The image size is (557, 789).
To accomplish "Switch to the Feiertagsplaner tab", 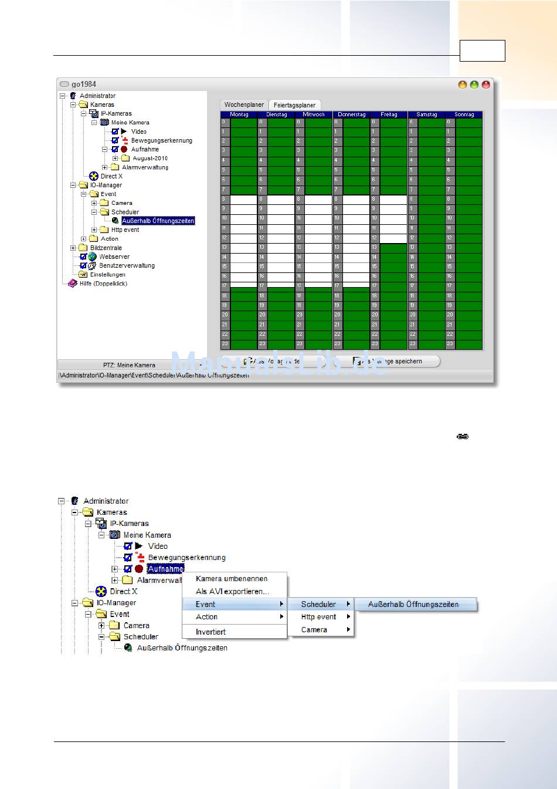I will (x=294, y=105).
